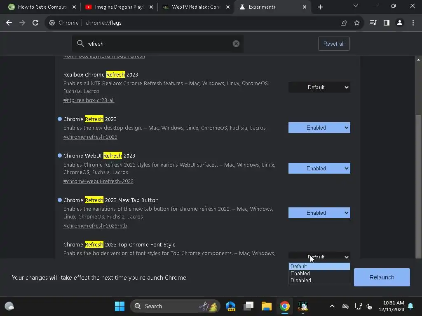The width and height of the screenshot is (422, 316).
Task: Share this page via the share icon
Action: click(x=344, y=23)
